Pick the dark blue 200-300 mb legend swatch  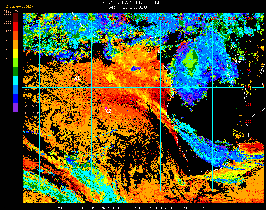15,99
